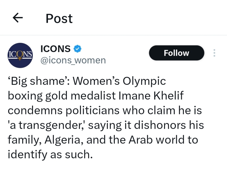227x169 pixels.
Task: Select the Post header title
Action: pyautogui.click(x=59, y=18)
